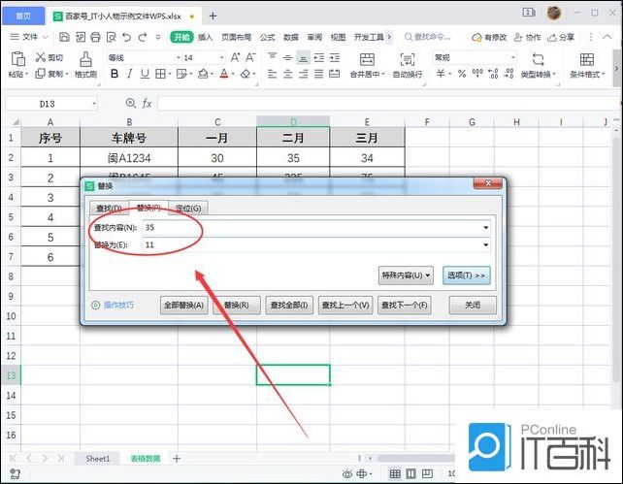
Task: Click the Merge and Center icon
Action: [367, 59]
